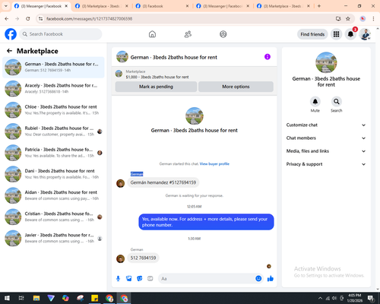The image size is (380, 304).
Task: Mute this conversation with bell icon
Action: pos(315,102)
